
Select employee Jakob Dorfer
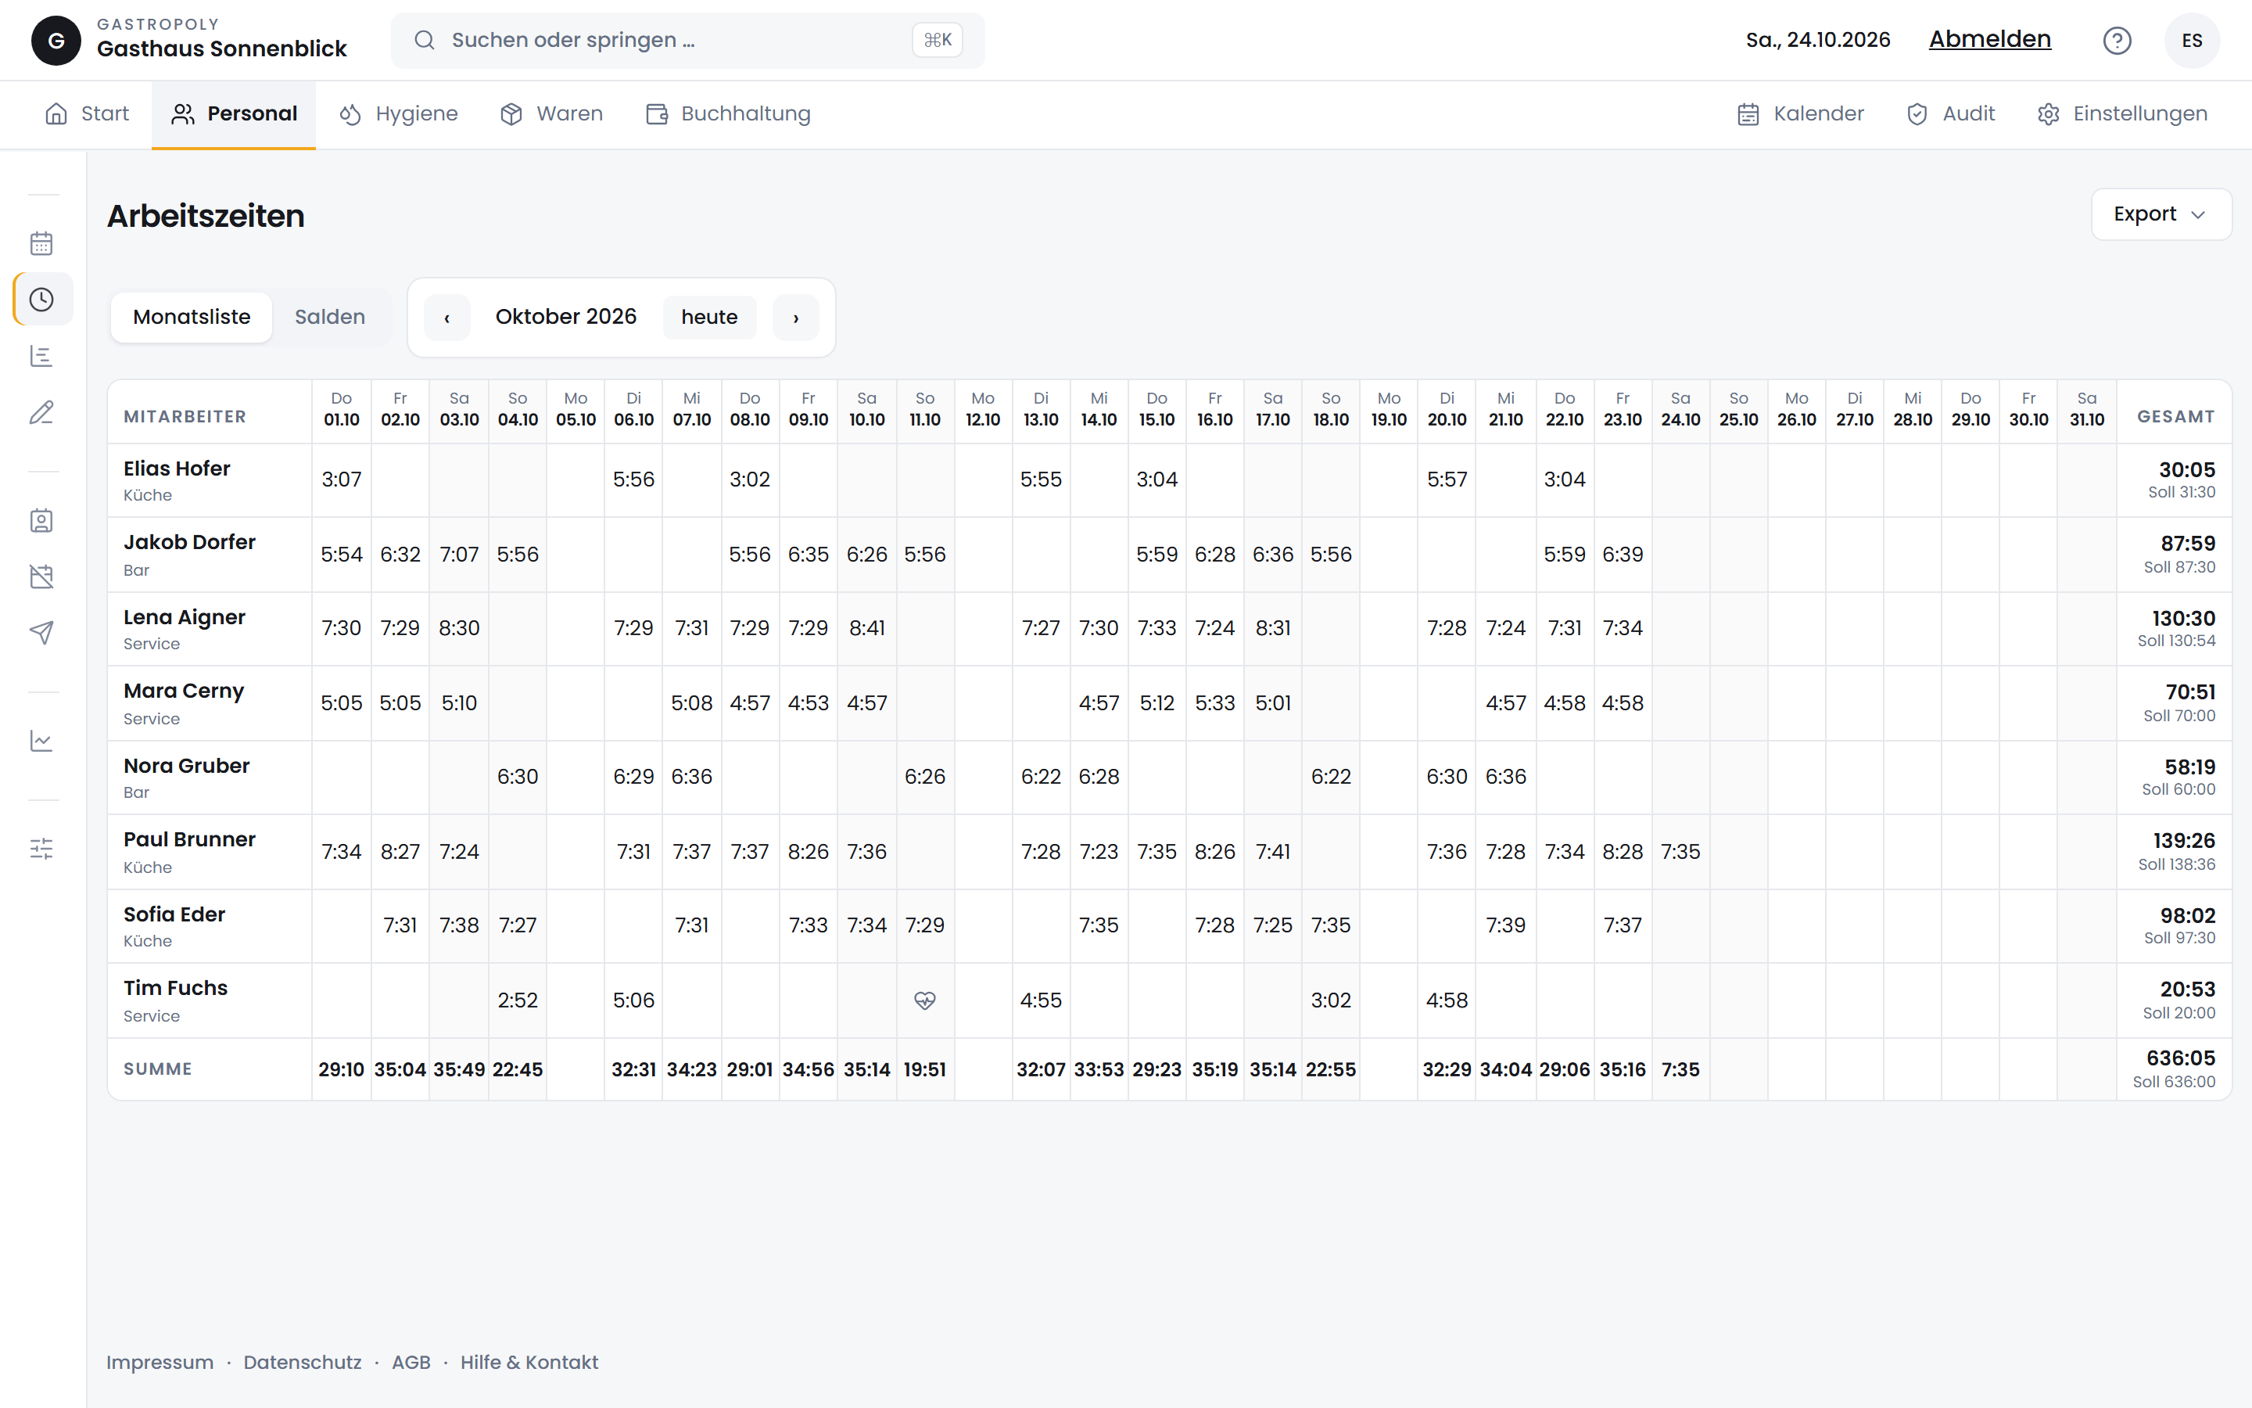tap(190, 542)
